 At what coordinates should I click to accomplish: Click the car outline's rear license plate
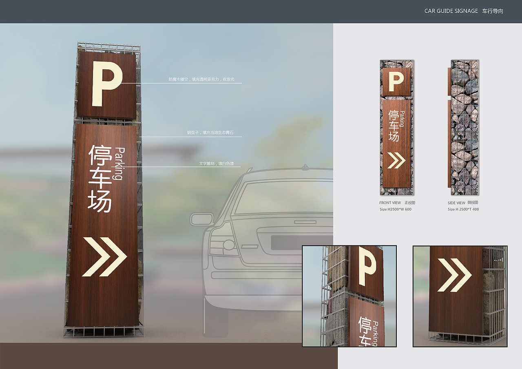click(x=302, y=242)
